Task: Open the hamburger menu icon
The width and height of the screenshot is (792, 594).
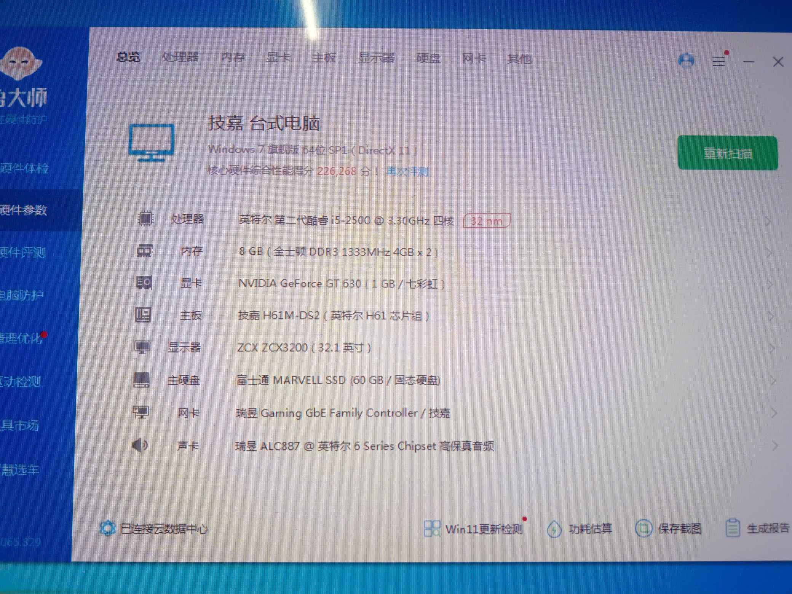Action: [x=719, y=61]
